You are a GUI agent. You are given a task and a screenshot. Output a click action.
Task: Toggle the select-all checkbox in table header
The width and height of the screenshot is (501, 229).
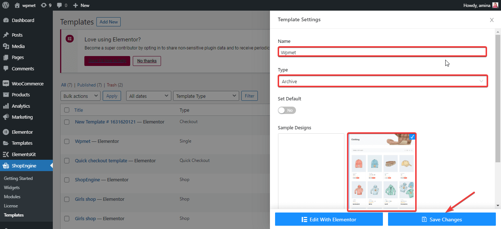(67, 110)
